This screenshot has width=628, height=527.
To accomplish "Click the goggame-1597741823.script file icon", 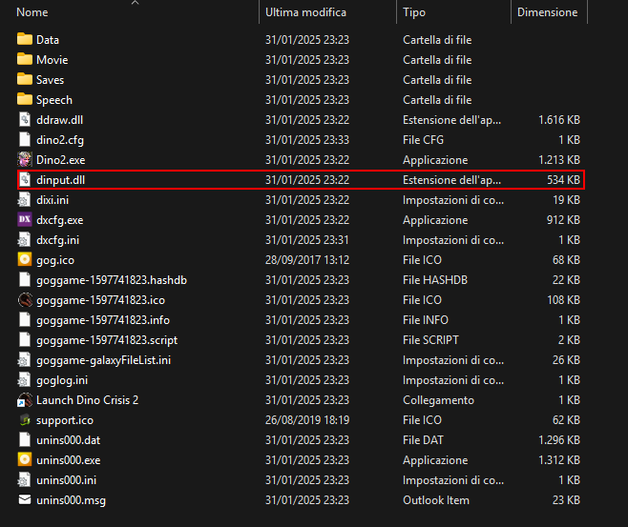I will tap(25, 339).
